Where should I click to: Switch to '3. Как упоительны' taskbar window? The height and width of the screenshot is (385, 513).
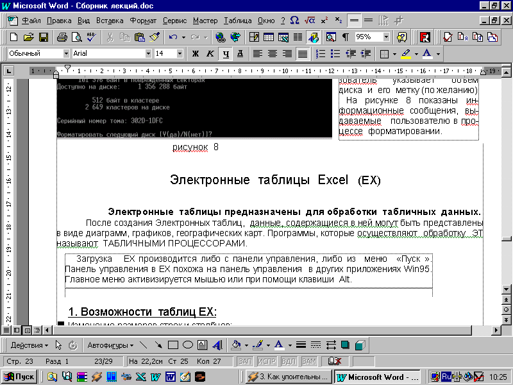(289, 377)
